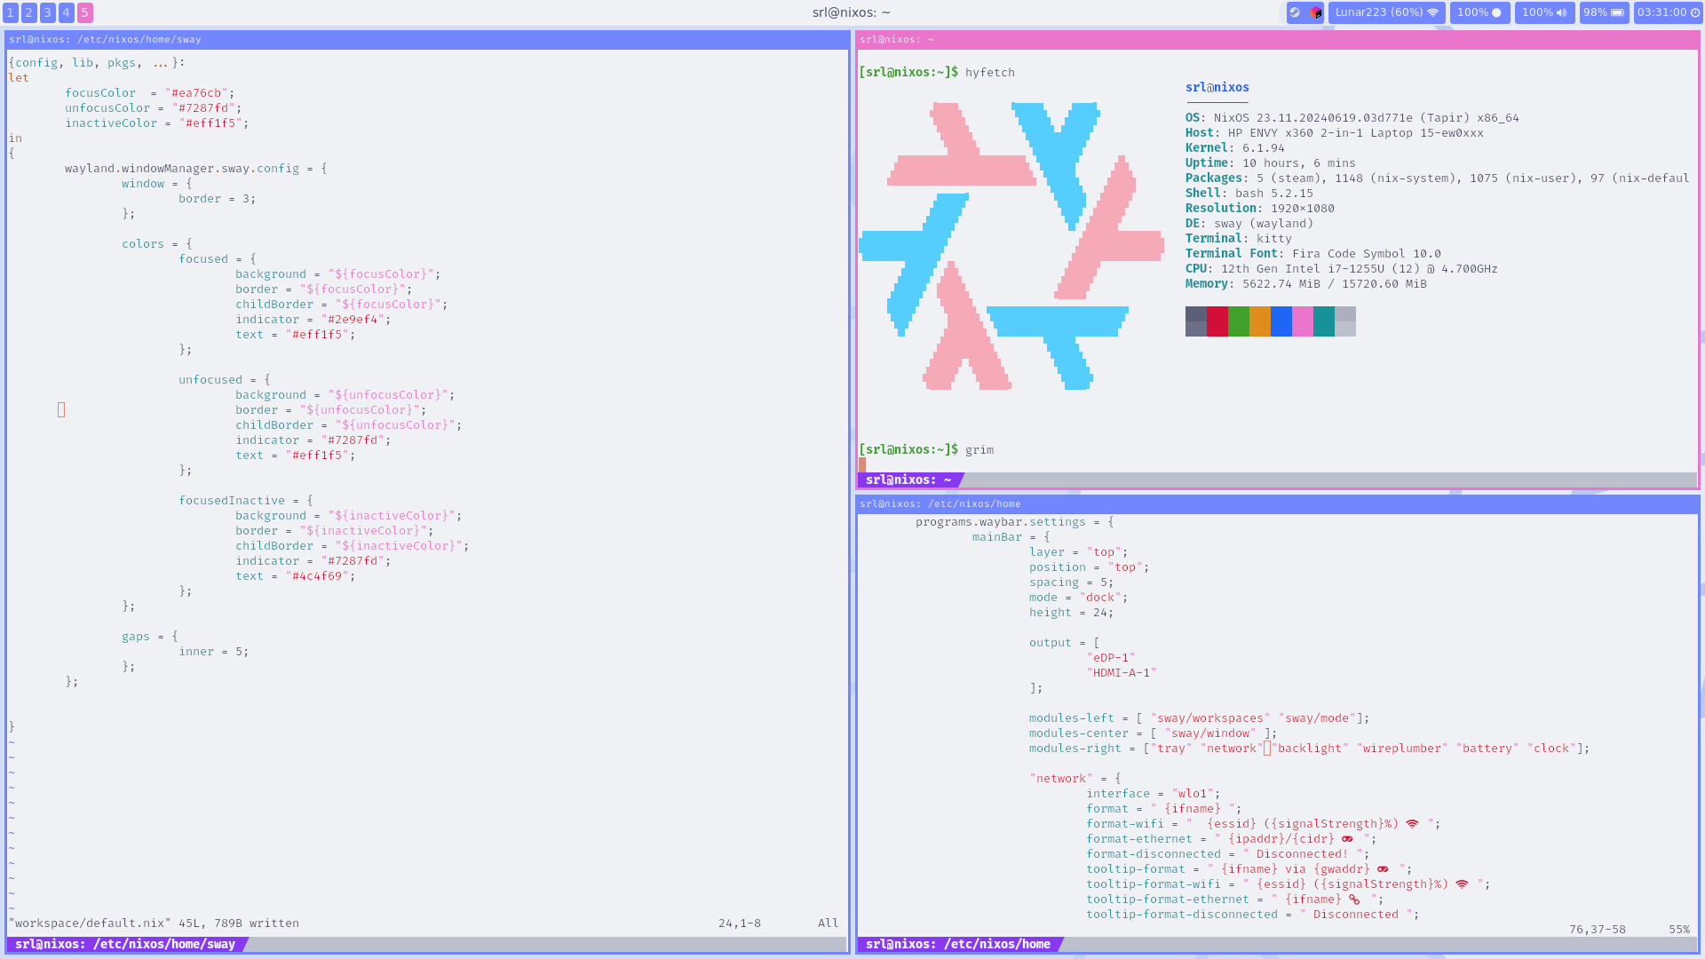Focus the /etc/nixos/home/sway window title bar
The width and height of the screenshot is (1705, 959).
[427, 39]
